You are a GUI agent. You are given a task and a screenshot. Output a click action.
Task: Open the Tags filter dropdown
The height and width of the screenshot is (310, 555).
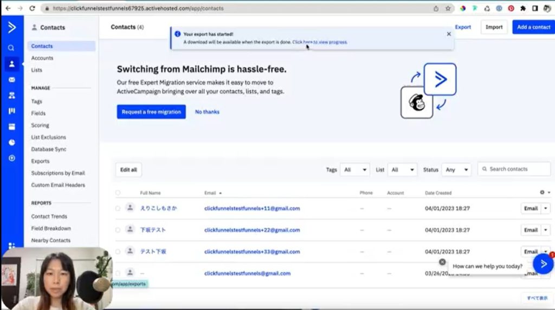tap(354, 170)
